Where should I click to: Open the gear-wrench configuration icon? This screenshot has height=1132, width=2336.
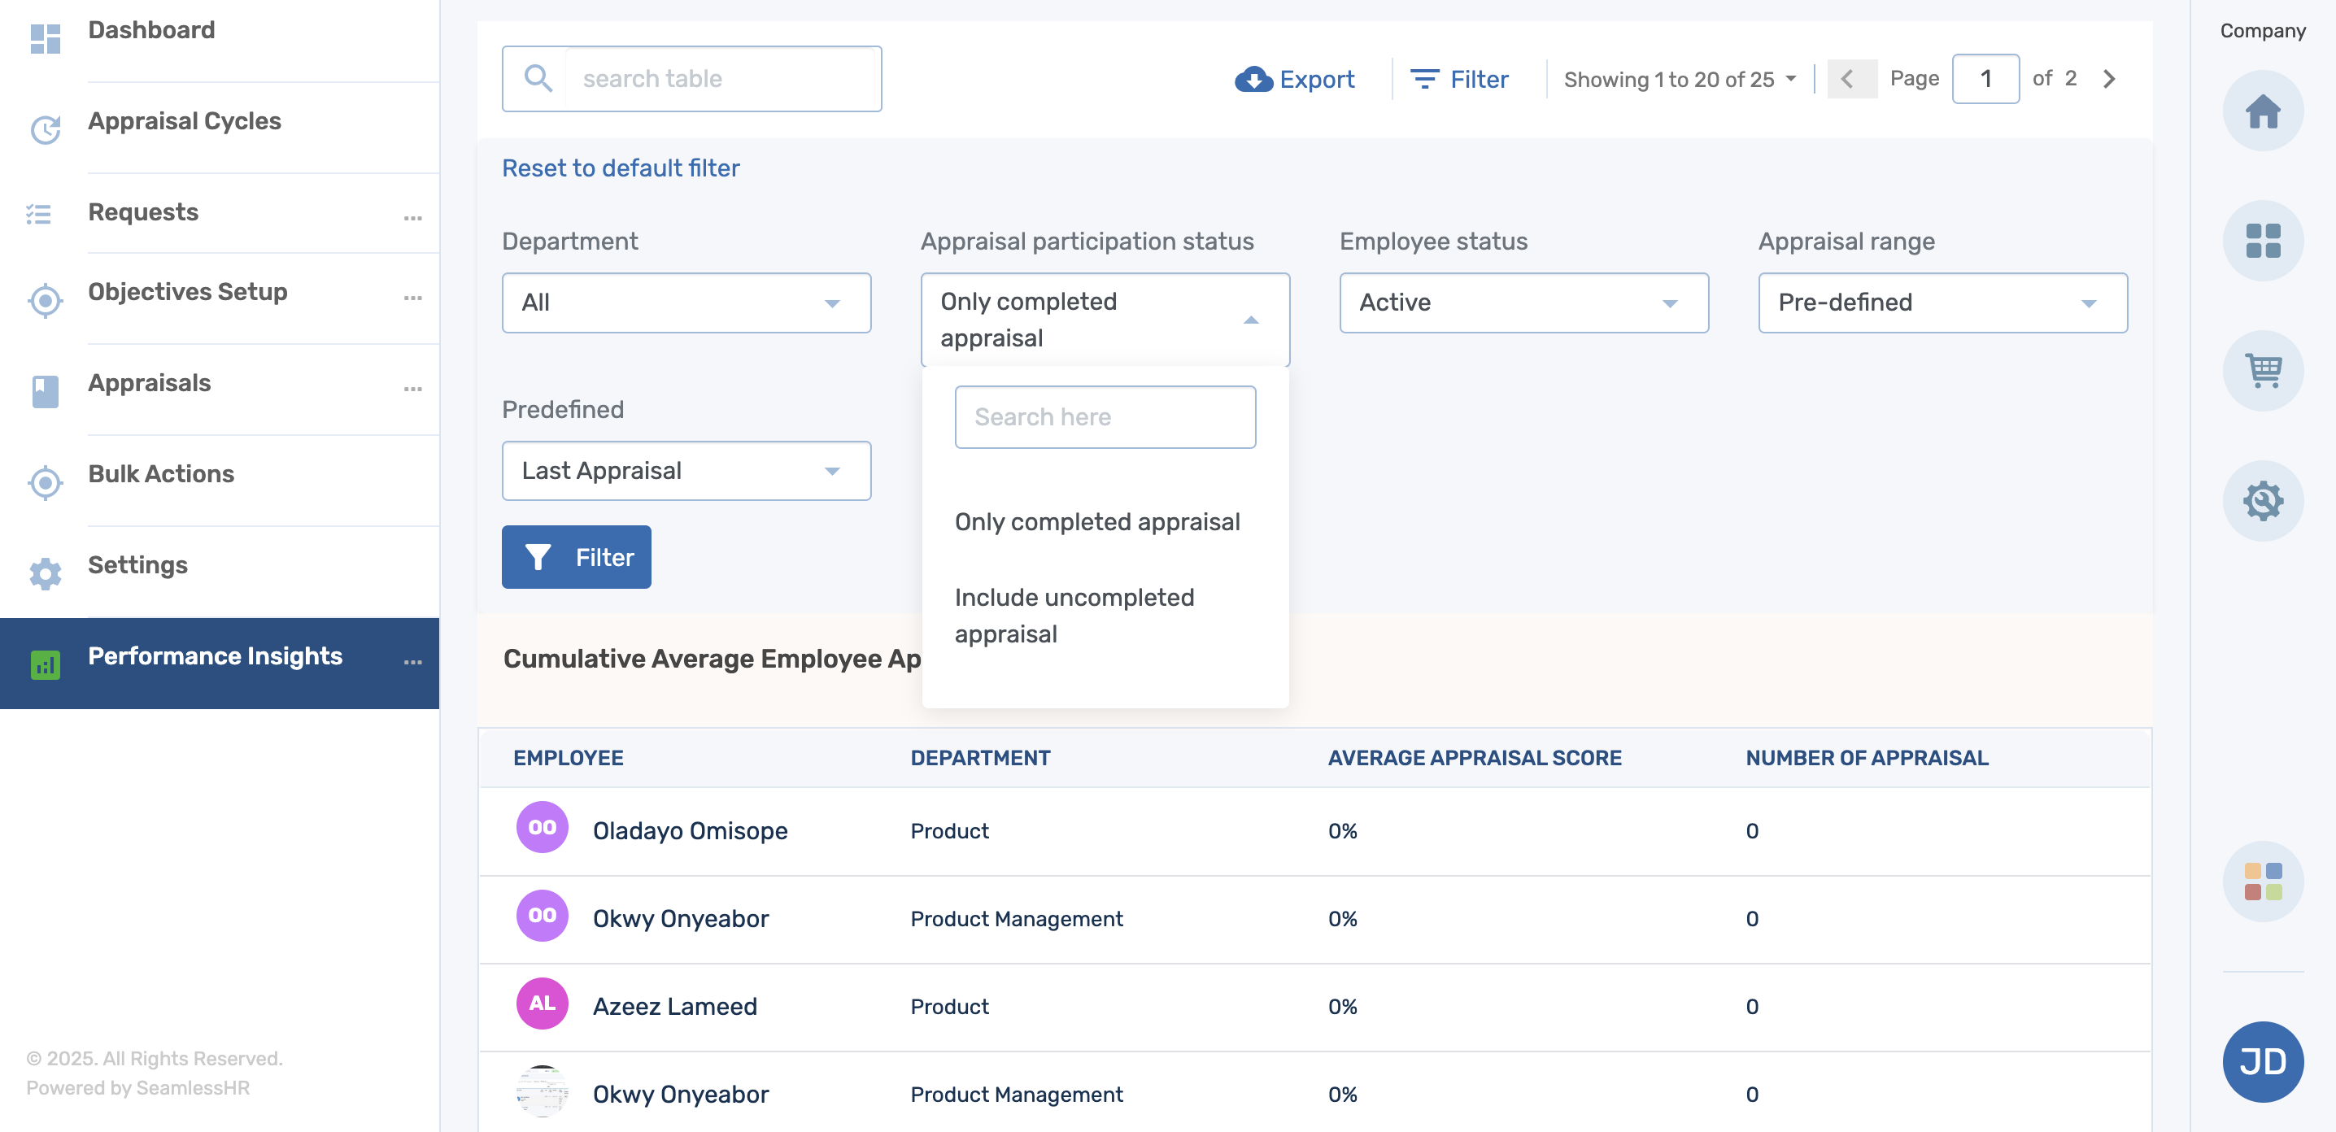coord(2262,500)
